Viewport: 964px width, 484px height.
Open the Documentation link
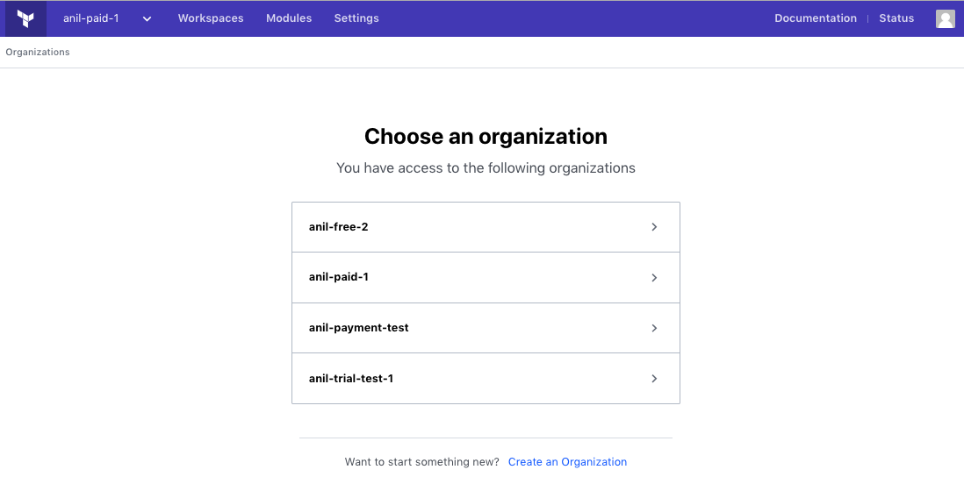pyautogui.click(x=816, y=18)
